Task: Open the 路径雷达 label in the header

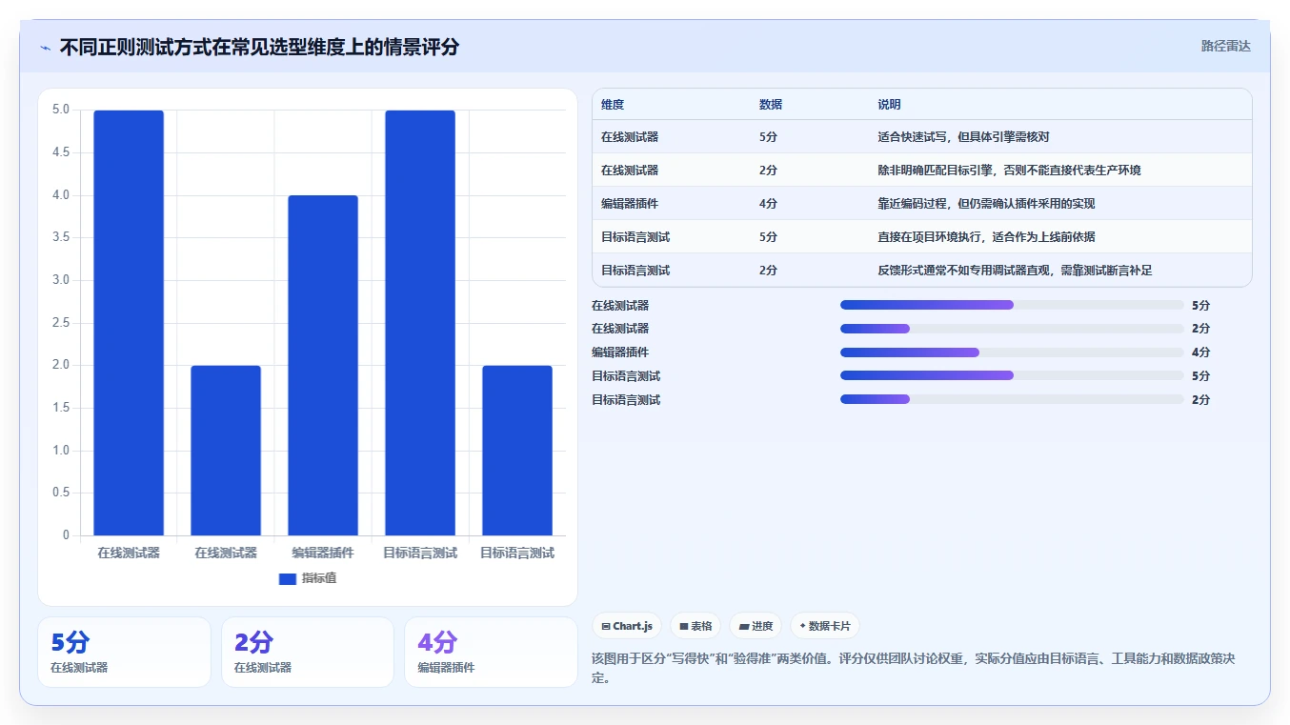Action: 1225,46
